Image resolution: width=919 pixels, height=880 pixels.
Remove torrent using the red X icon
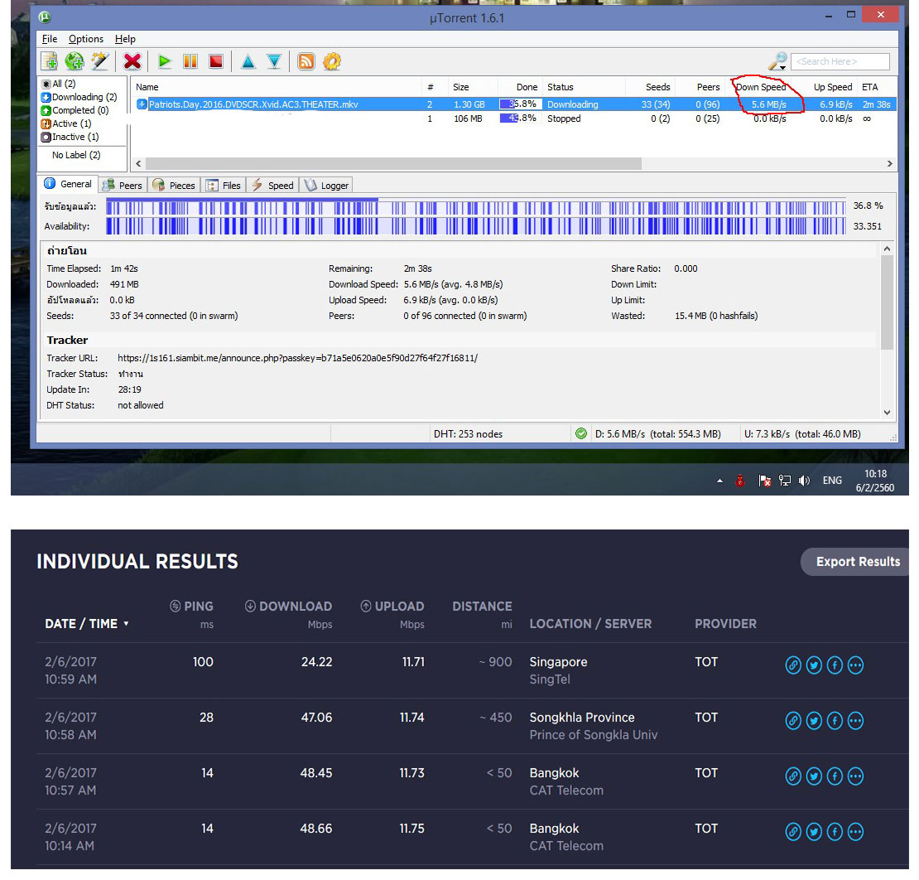pos(132,61)
